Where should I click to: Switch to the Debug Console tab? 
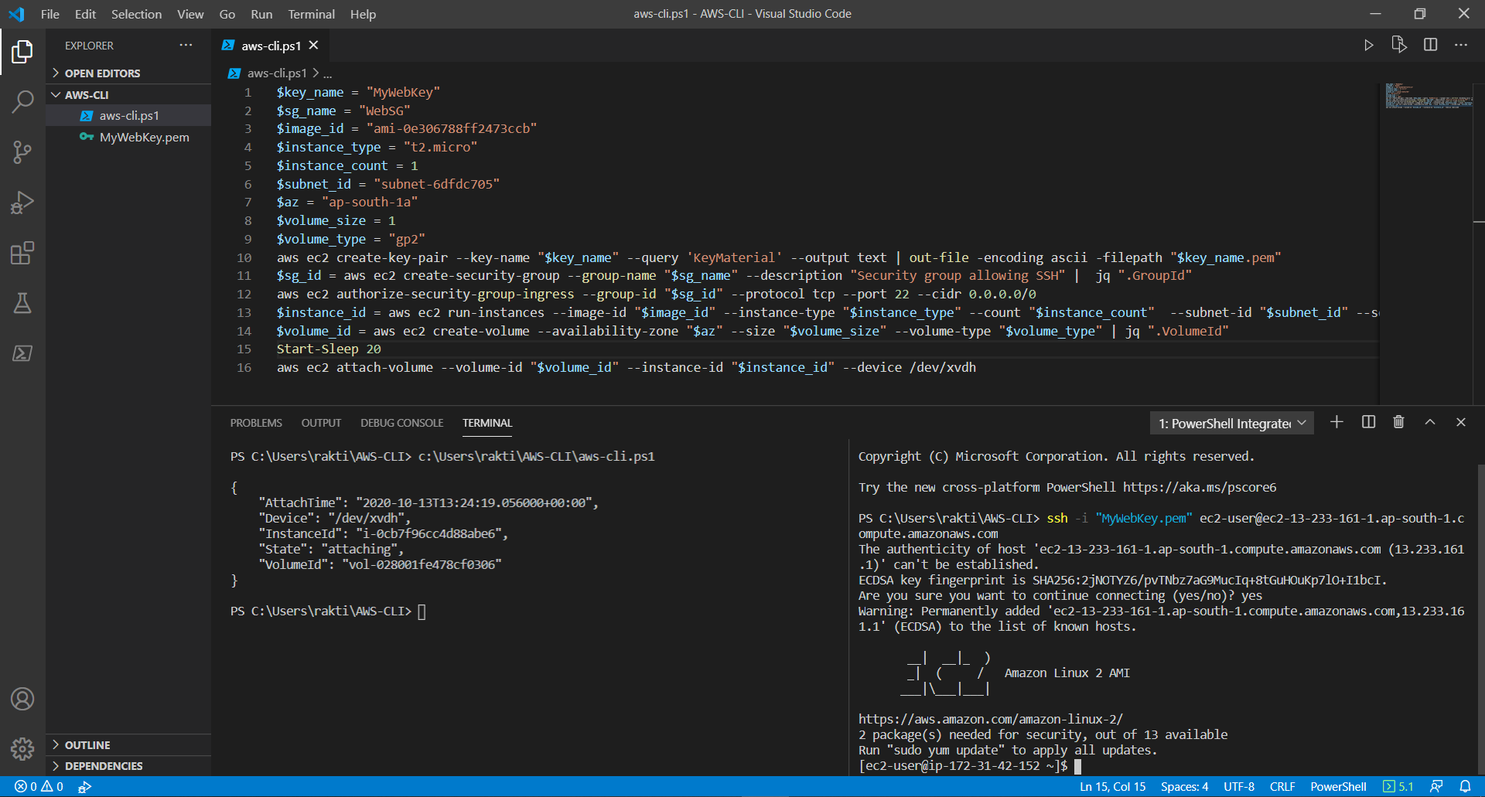point(401,423)
